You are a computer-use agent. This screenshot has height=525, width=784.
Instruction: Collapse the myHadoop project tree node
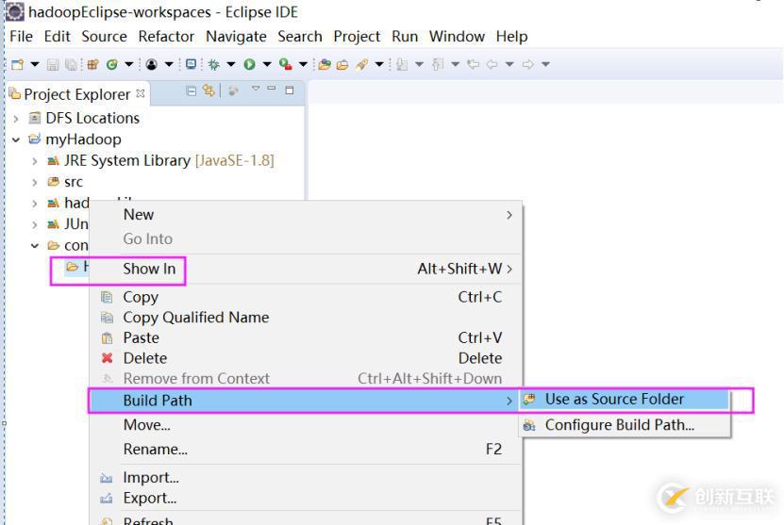[x=16, y=139]
